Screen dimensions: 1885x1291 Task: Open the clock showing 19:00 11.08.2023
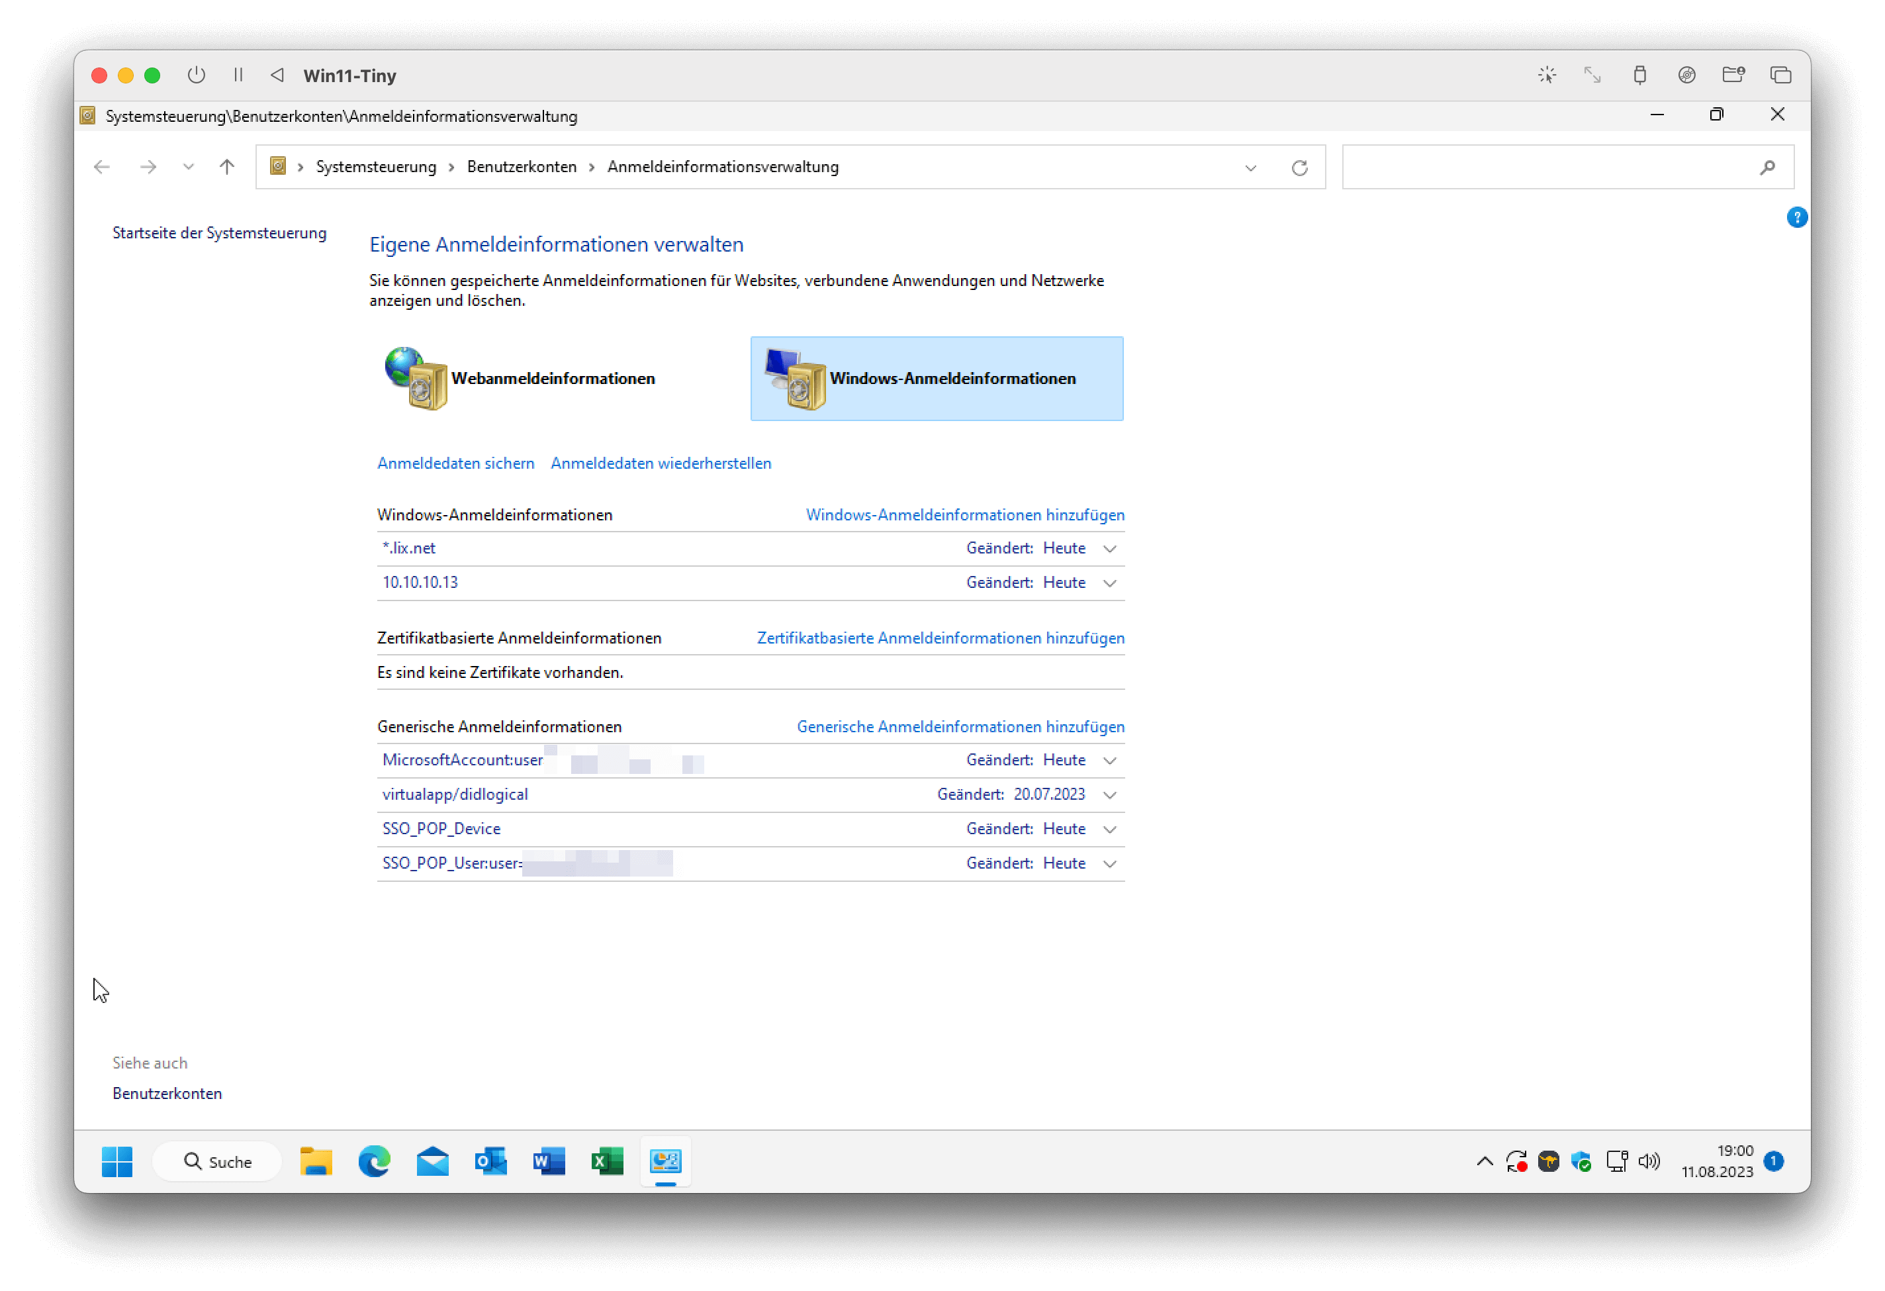tap(1717, 1161)
